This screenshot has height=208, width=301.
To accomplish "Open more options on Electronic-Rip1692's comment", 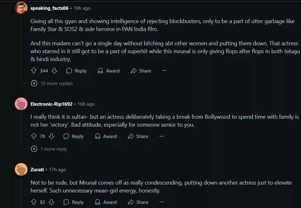I will click(161, 136).
